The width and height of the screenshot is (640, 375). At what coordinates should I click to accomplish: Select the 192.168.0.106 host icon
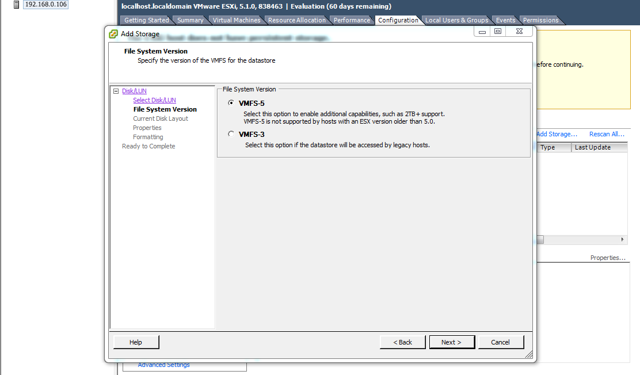[x=16, y=5]
